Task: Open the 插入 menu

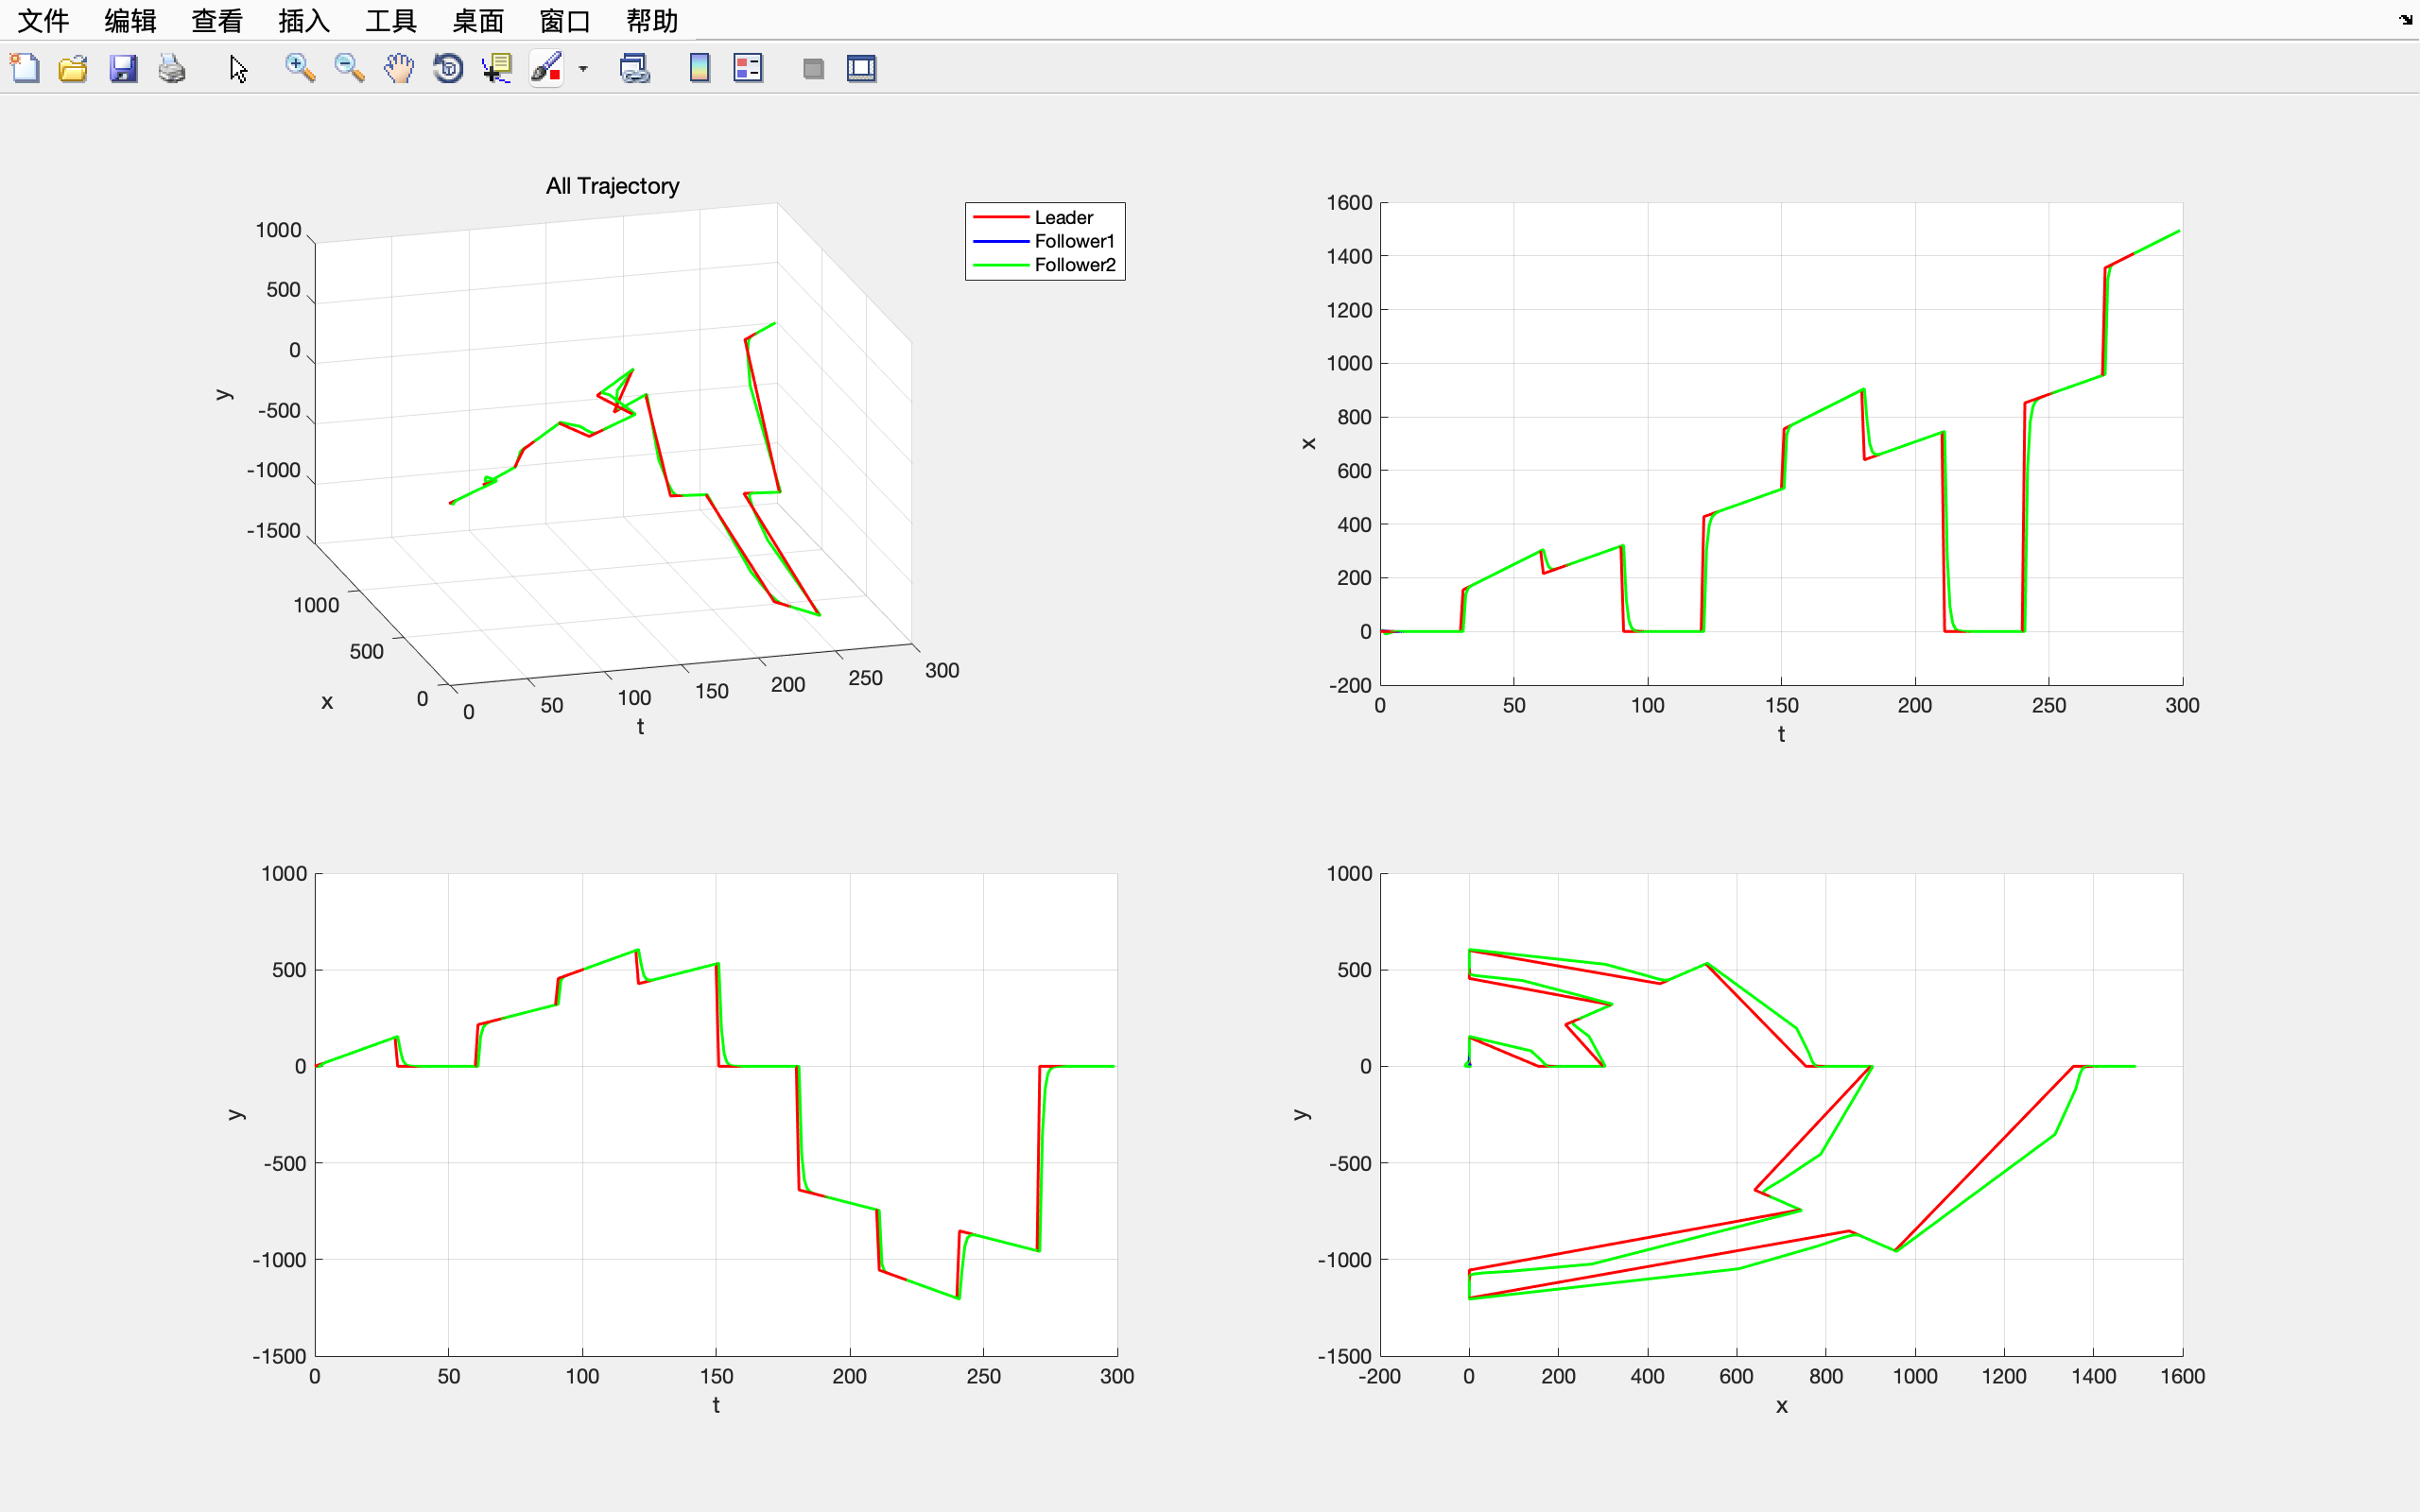Action: 305,20
